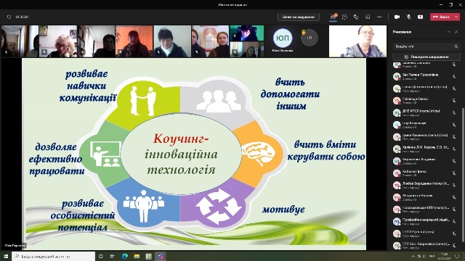The image size is (465, 261).
Task: Open the breakout rooms icon
Action: tap(368, 17)
